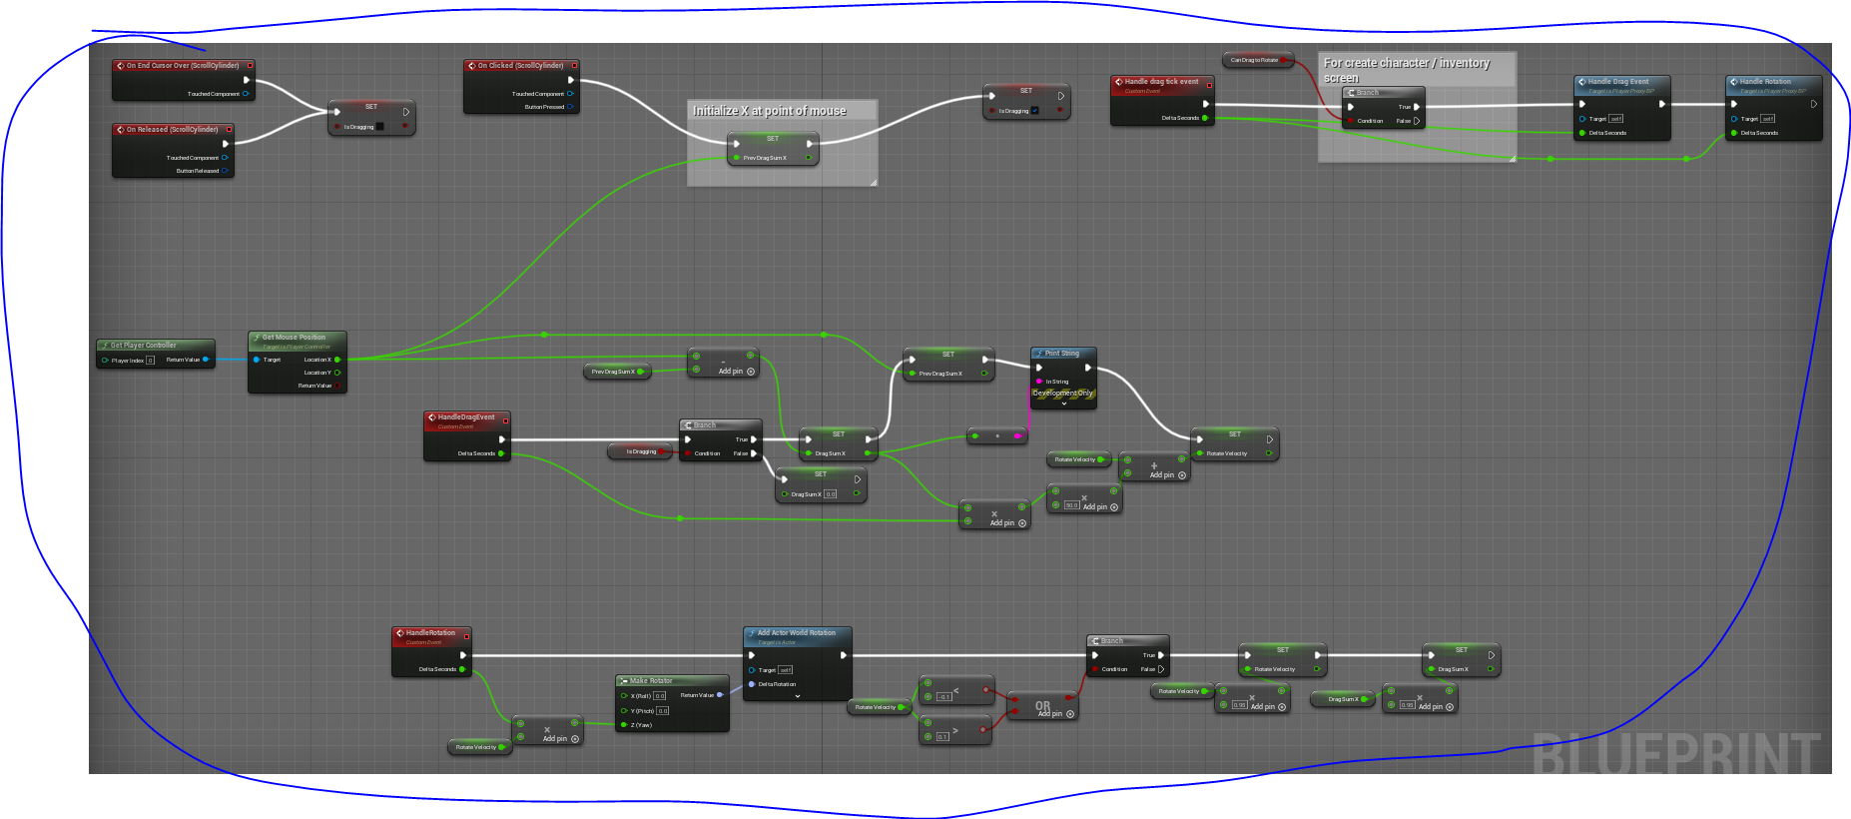Click the Branch node icon in HandleRotation row
1851x819 pixels.
tap(1095, 641)
